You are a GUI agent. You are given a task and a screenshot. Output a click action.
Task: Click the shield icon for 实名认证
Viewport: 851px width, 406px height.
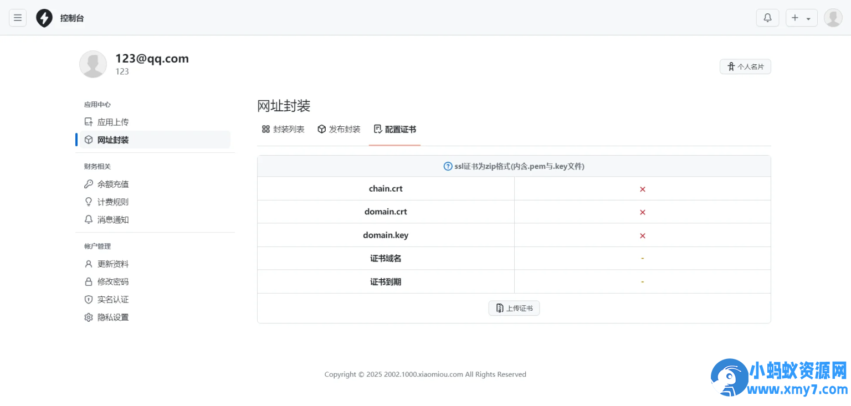[89, 299]
